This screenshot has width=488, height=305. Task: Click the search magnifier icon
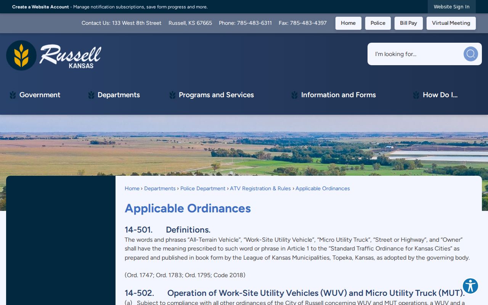point(470,54)
